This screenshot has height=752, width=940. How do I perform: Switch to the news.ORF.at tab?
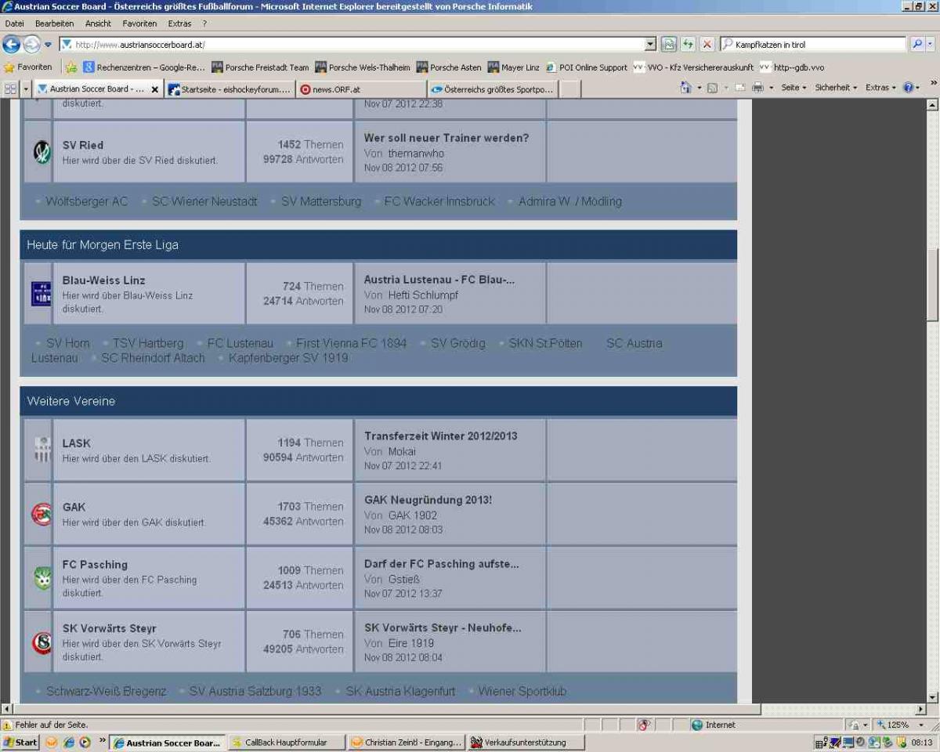tap(361, 89)
